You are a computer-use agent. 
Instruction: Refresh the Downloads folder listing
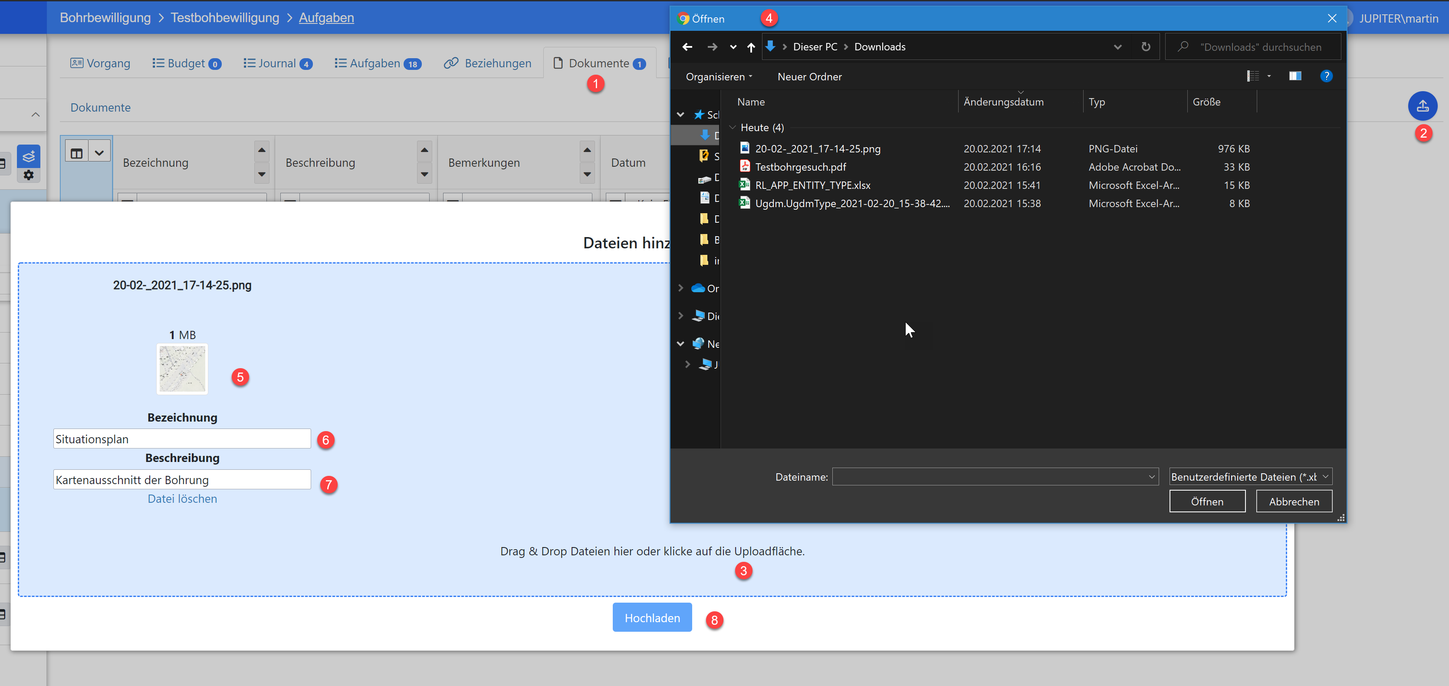tap(1146, 47)
